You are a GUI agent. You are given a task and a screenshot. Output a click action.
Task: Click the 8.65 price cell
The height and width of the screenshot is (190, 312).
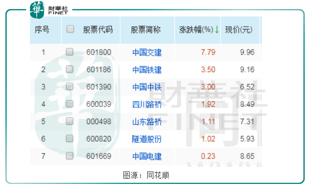247,156
